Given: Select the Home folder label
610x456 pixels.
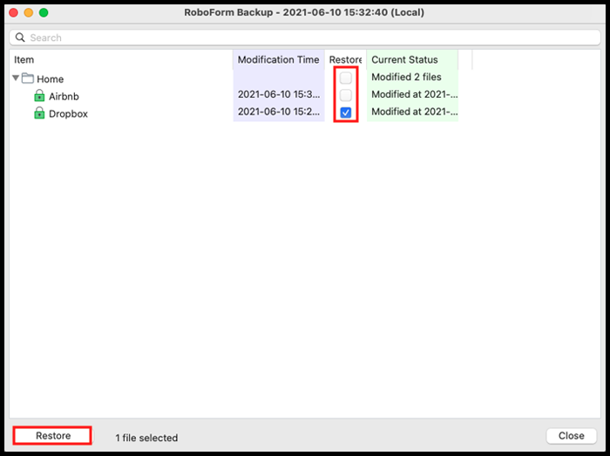Looking at the screenshot, I should click(51, 79).
